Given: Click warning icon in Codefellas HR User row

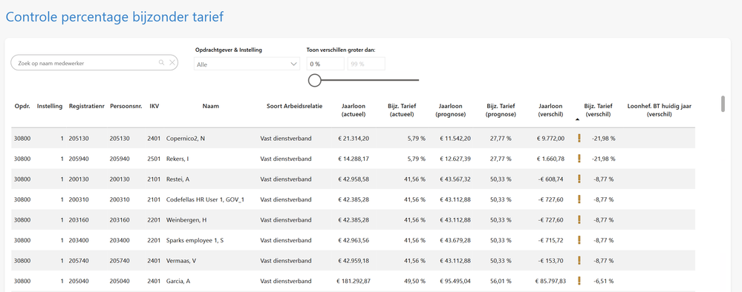Looking at the screenshot, I should [x=579, y=199].
